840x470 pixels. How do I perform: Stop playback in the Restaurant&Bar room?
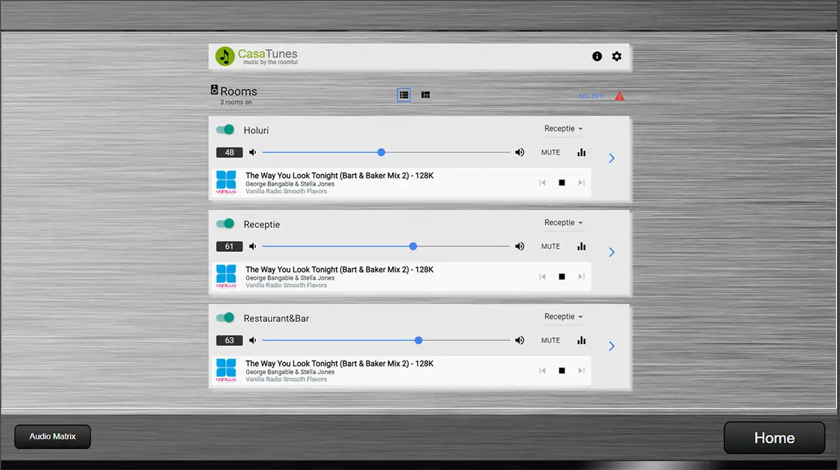[561, 371]
